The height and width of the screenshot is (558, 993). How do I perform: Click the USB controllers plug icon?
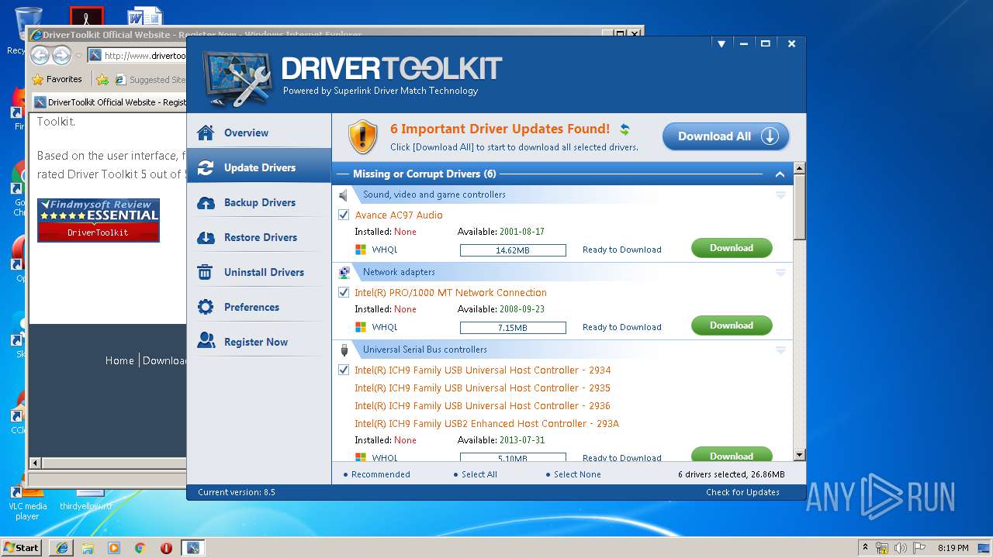tap(344, 350)
